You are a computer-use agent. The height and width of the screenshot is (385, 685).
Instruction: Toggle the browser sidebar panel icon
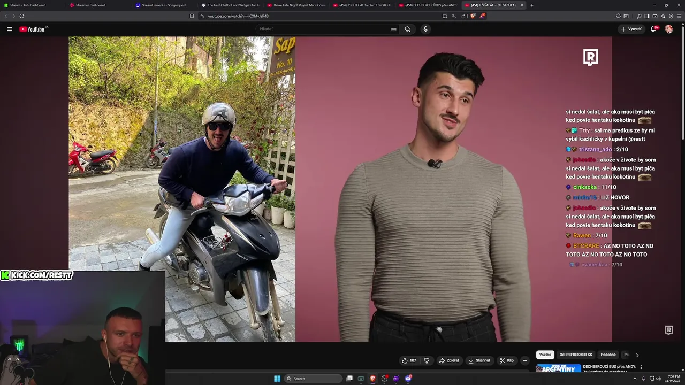click(646, 16)
